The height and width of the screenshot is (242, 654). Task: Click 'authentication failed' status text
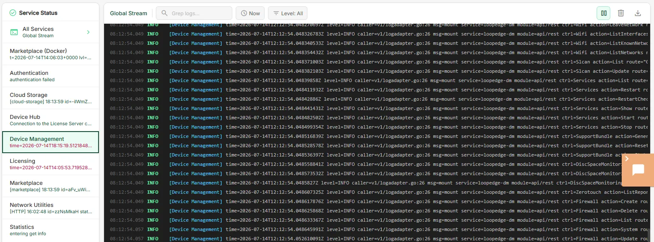pyautogui.click(x=32, y=80)
